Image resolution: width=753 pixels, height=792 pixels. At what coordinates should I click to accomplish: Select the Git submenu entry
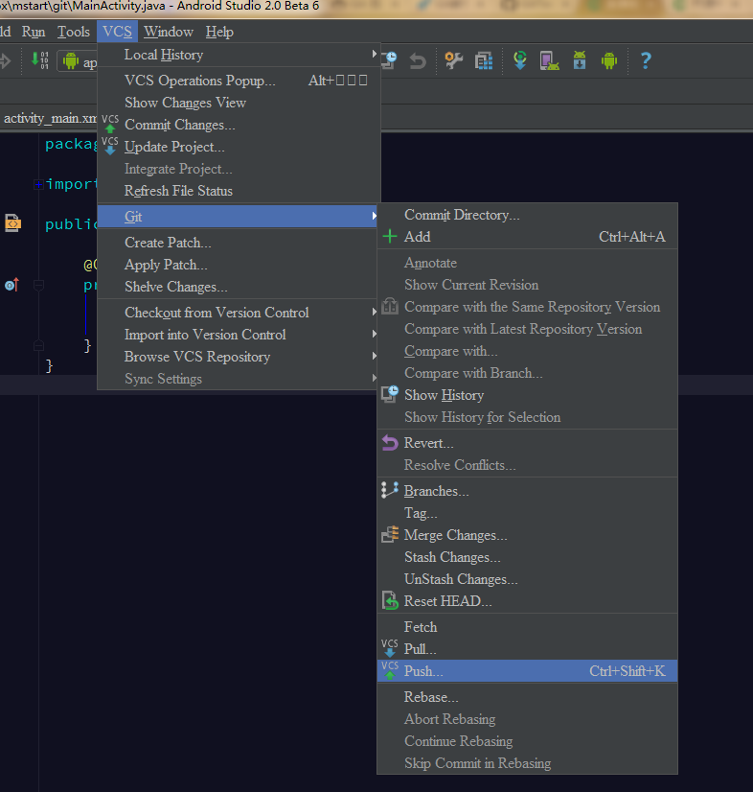click(x=239, y=217)
